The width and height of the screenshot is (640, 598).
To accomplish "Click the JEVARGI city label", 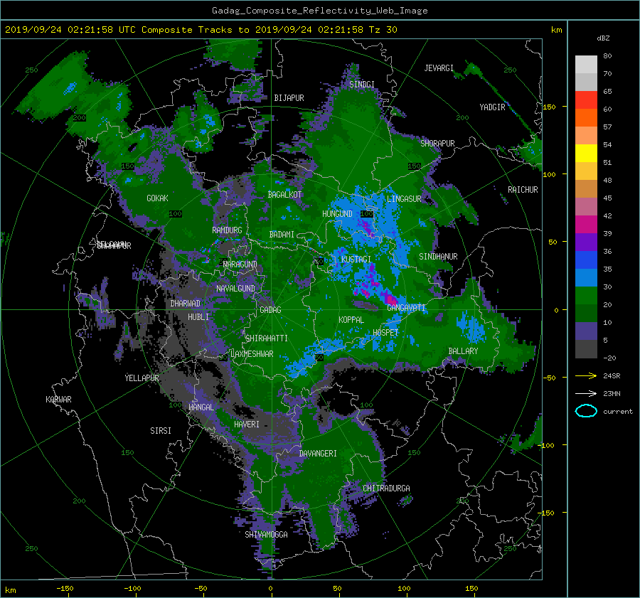I will click(439, 68).
